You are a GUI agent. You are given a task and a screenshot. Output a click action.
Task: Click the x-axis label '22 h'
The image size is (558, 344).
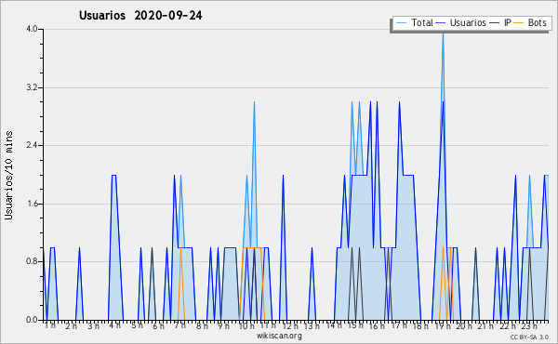(x=508, y=325)
